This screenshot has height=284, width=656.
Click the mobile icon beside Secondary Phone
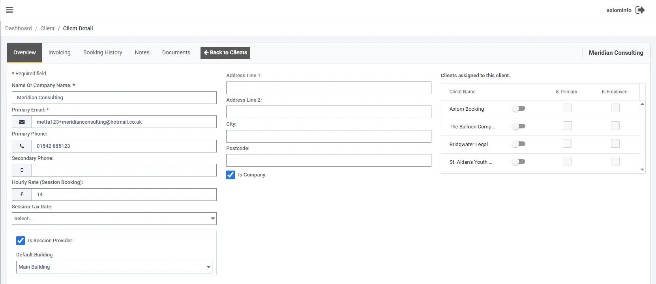[x=22, y=170]
